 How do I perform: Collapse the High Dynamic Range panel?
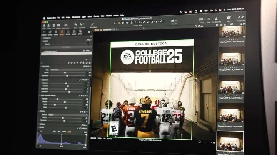tap(40, 96)
